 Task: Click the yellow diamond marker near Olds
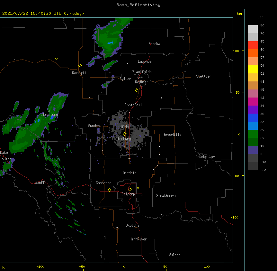click(125, 134)
